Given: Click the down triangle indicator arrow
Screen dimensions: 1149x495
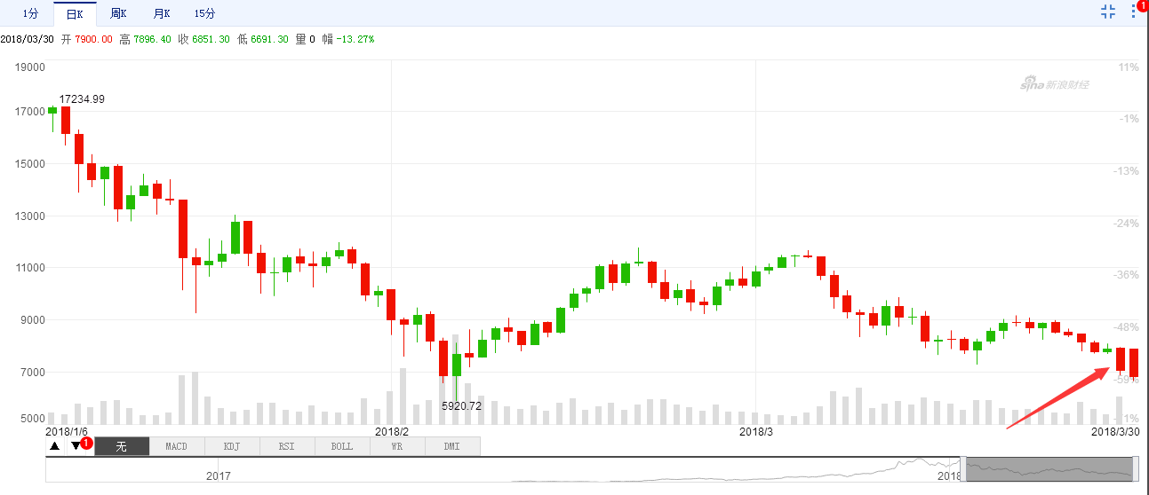Looking at the screenshot, I should click(76, 446).
